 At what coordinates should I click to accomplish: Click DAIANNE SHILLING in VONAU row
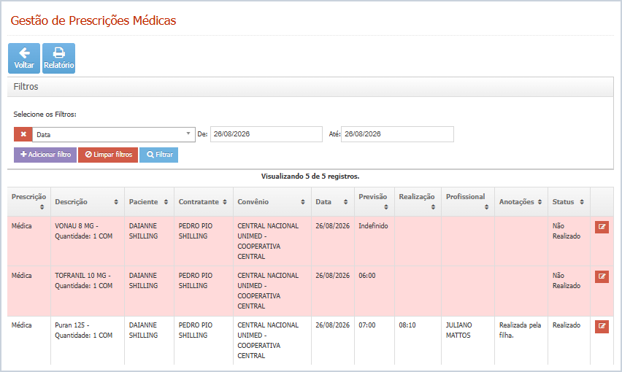[143, 231]
